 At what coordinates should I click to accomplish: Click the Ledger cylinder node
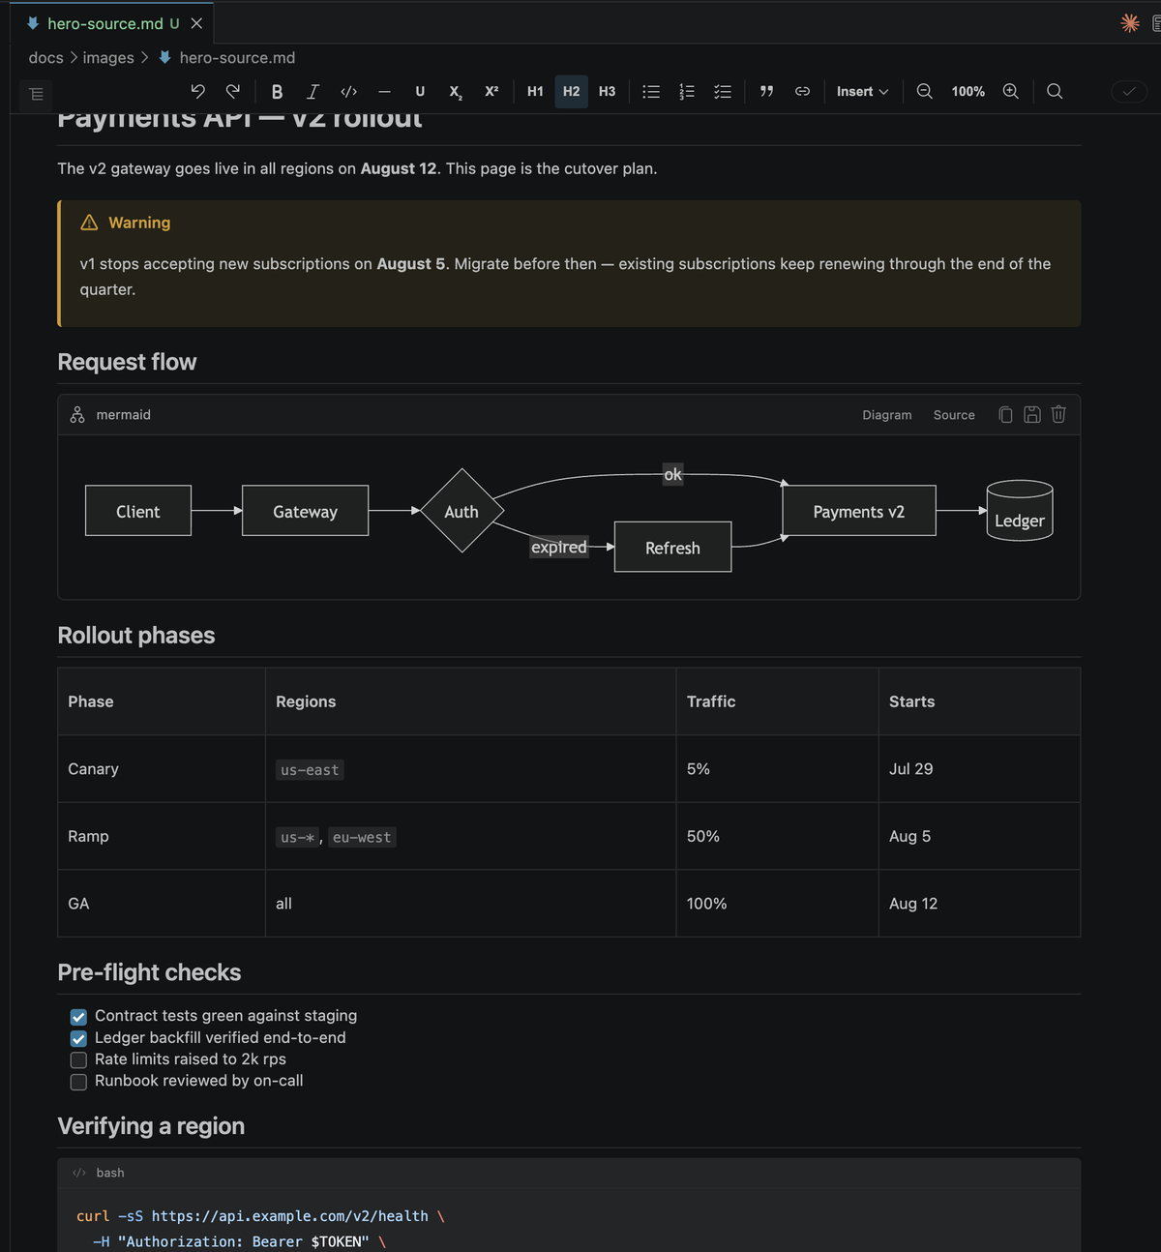(1020, 511)
